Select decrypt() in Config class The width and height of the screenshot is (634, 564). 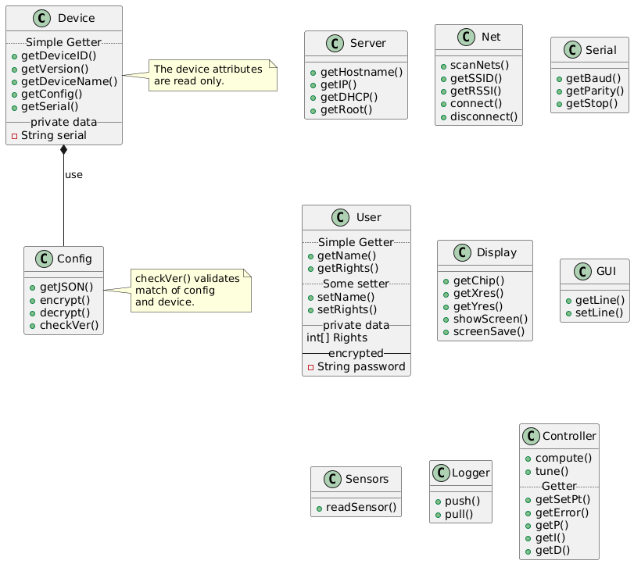coord(65,312)
